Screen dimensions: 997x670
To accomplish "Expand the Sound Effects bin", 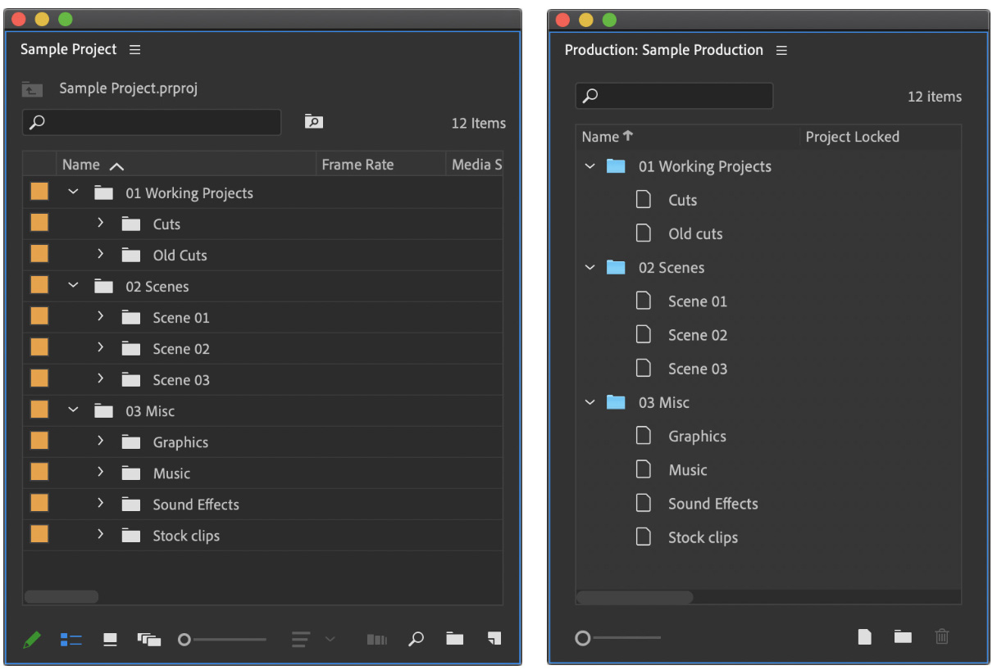I will click(100, 504).
